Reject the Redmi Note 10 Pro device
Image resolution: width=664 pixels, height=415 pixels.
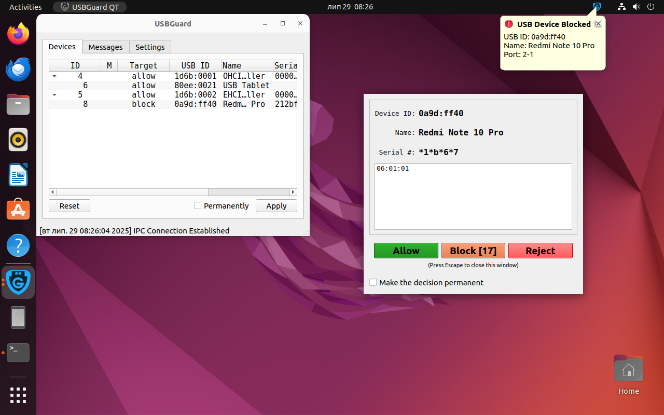pyautogui.click(x=541, y=251)
